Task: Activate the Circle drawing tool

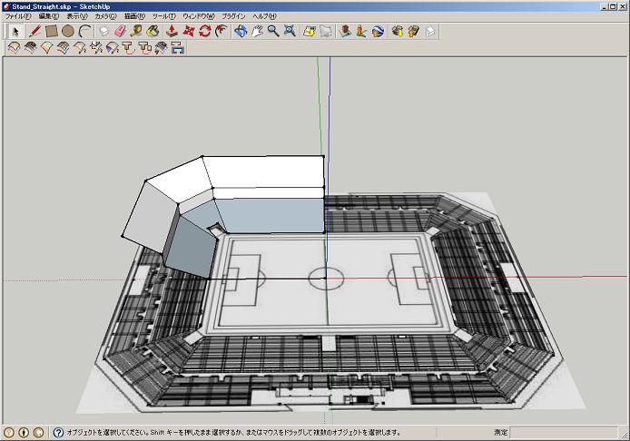Action: click(x=68, y=31)
